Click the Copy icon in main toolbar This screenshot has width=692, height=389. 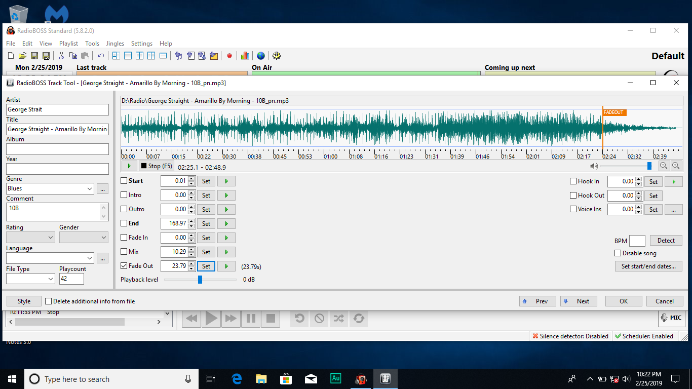click(x=73, y=56)
